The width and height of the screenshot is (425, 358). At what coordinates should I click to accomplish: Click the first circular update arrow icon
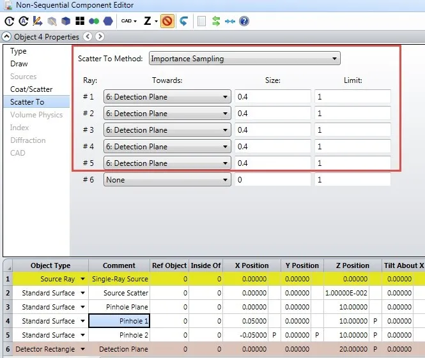click(x=8, y=21)
